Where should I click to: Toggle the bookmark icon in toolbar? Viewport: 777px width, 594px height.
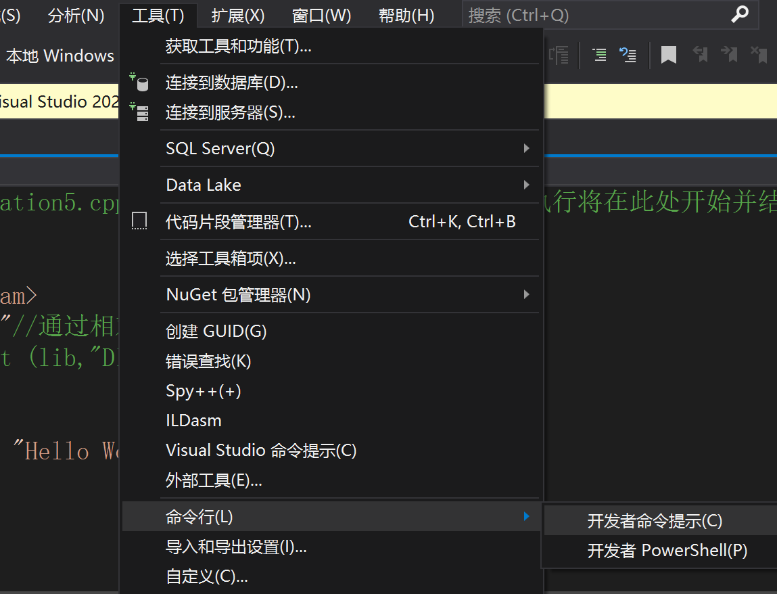(x=669, y=55)
